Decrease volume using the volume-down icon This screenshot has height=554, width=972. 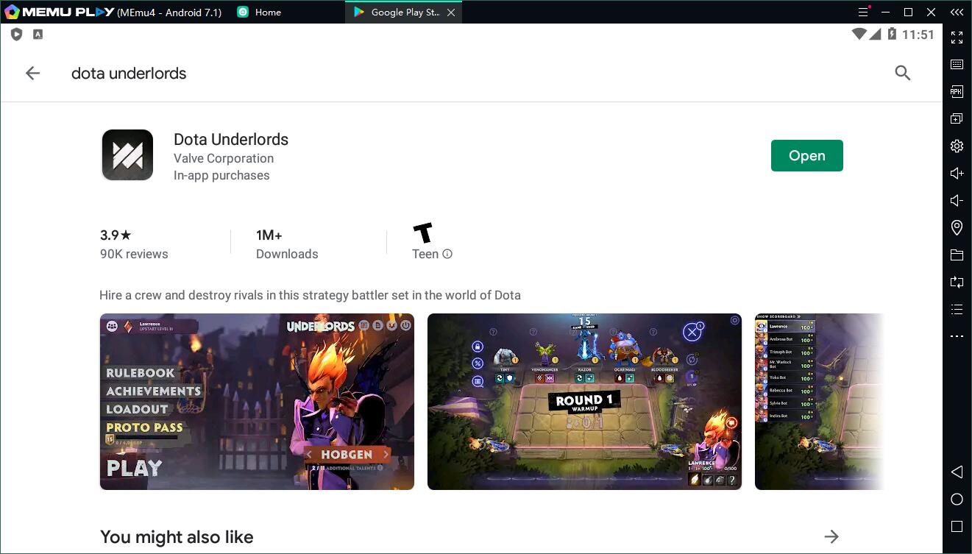pos(957,199)
